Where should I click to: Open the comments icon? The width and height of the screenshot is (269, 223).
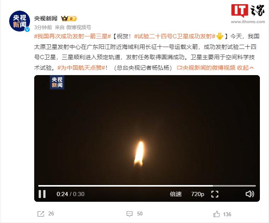130,214
